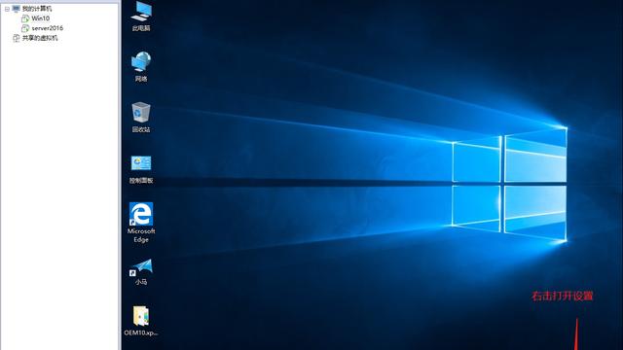Select the server2016 virtual machine
Viewport: 623px width, 350px height.
(x=48, y=28)
